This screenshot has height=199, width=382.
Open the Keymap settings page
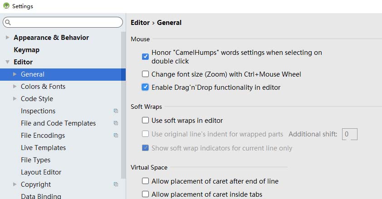(26, 50)
